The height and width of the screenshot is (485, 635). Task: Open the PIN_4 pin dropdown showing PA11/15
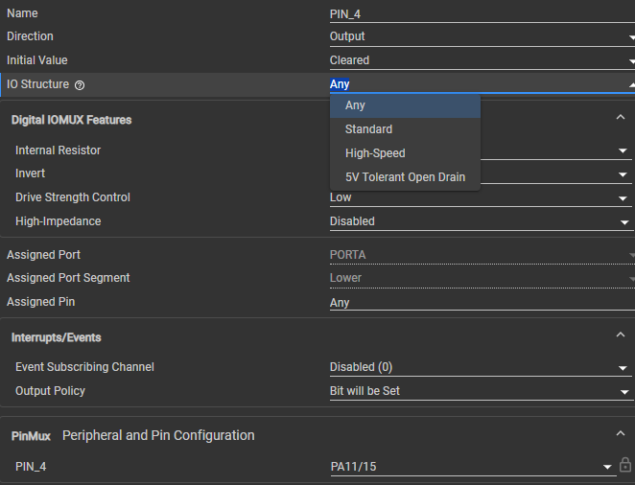[x=473, y=467]
